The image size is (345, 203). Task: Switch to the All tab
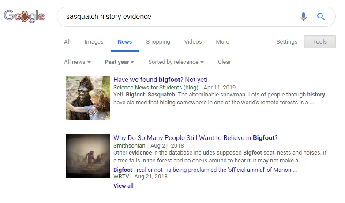pos(67,42)
